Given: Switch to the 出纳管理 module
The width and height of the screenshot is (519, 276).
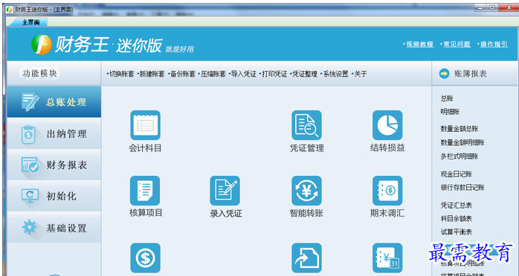Looking at the screenshot, I should point(54,134).
